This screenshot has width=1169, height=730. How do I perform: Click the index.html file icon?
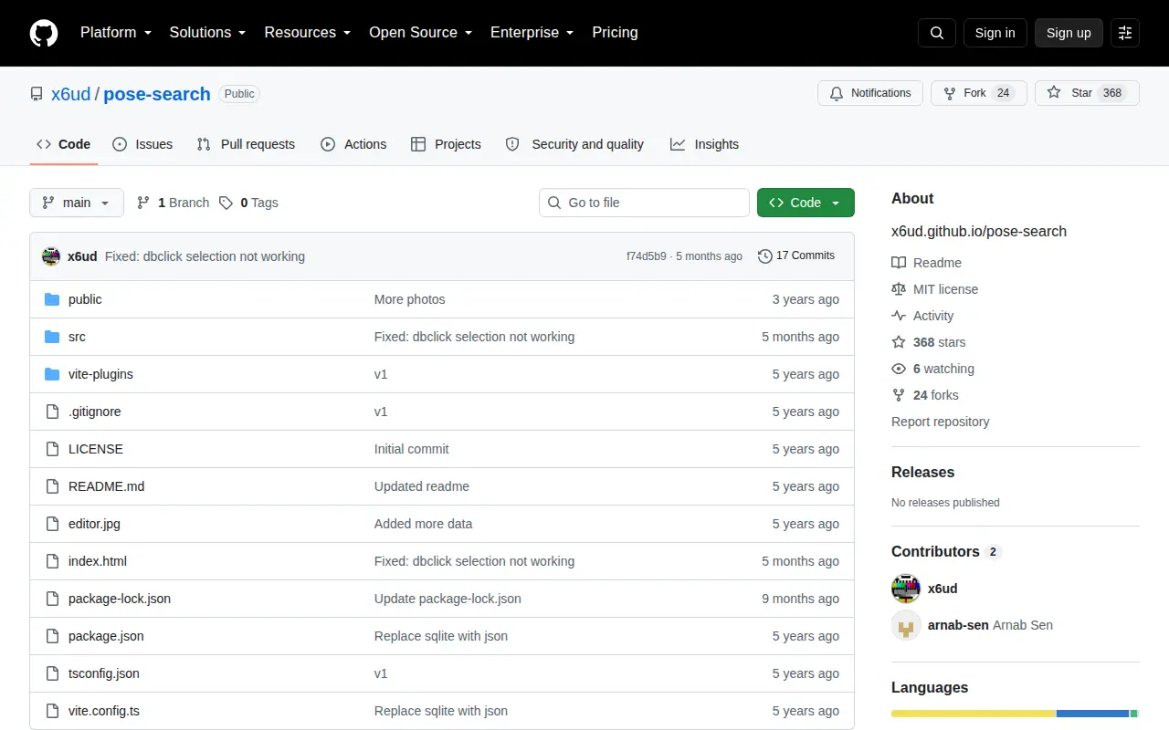[52, 561]
